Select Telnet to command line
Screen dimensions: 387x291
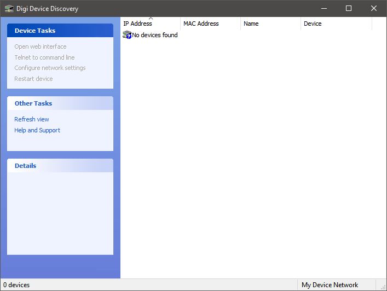pos(44,57)
